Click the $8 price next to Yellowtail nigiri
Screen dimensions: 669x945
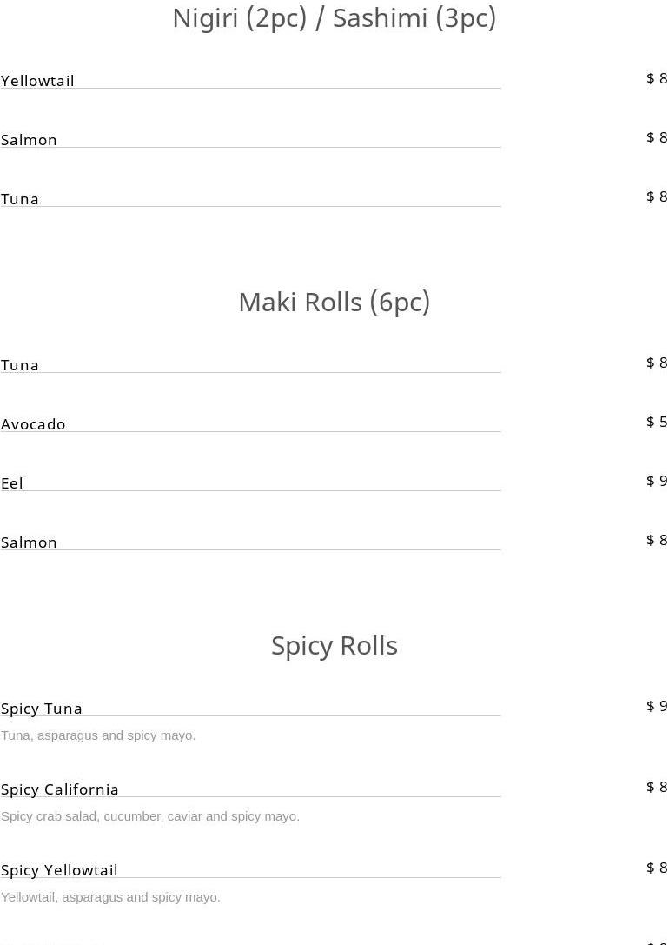657,78
